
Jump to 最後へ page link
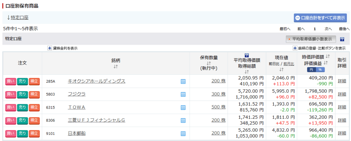[344, 29]
